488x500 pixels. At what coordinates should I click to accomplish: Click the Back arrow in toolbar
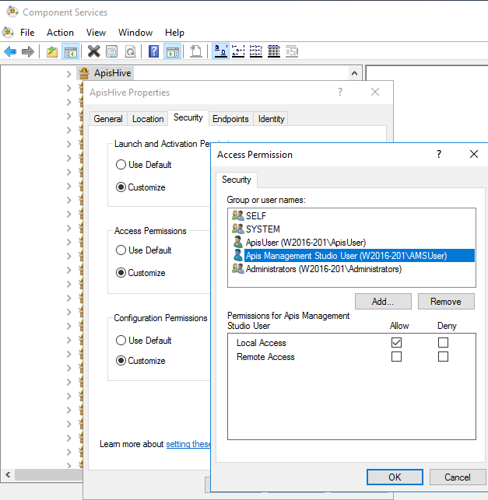coord(10,51)
